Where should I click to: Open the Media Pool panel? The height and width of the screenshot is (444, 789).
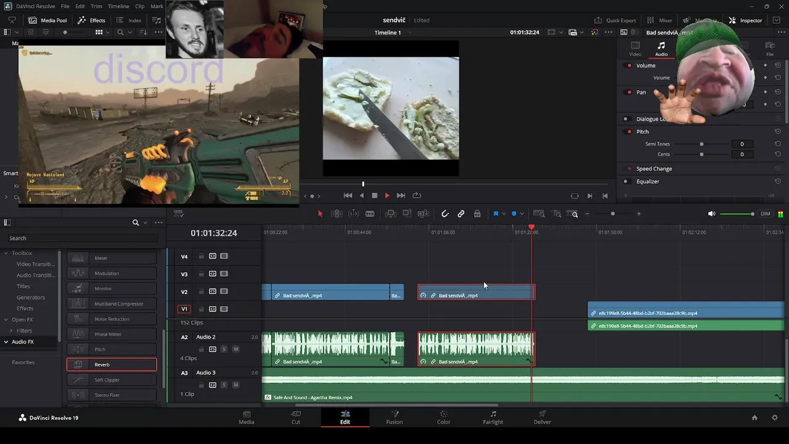(47, 20)
